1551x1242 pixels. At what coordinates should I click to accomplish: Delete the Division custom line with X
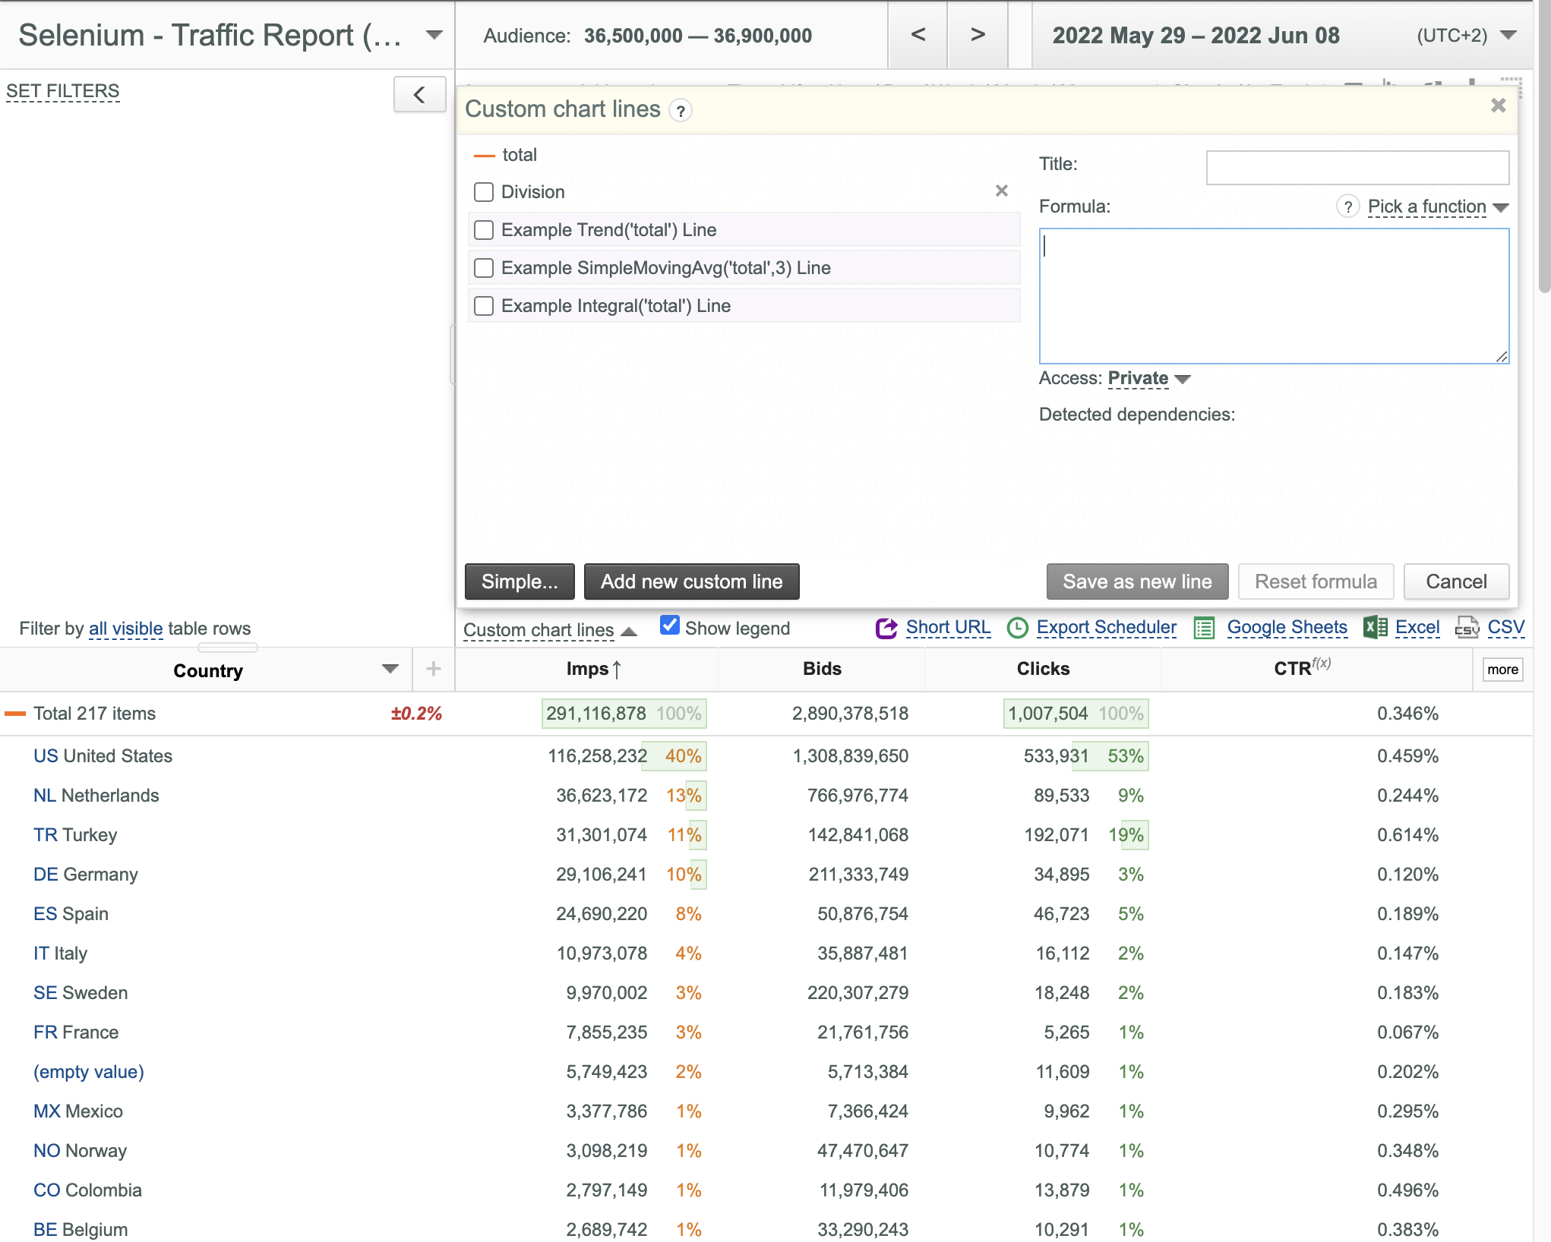(x=1002, y=191)
